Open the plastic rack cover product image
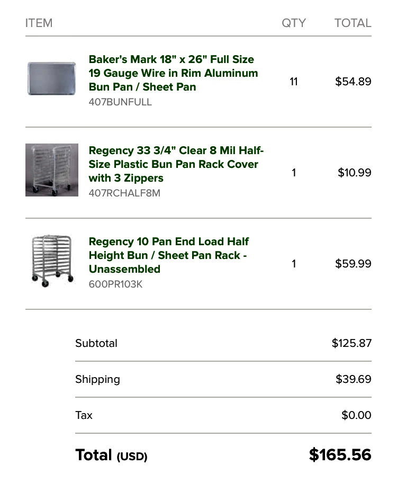This screenshot has height=492, width=397. tap(52, 170)
